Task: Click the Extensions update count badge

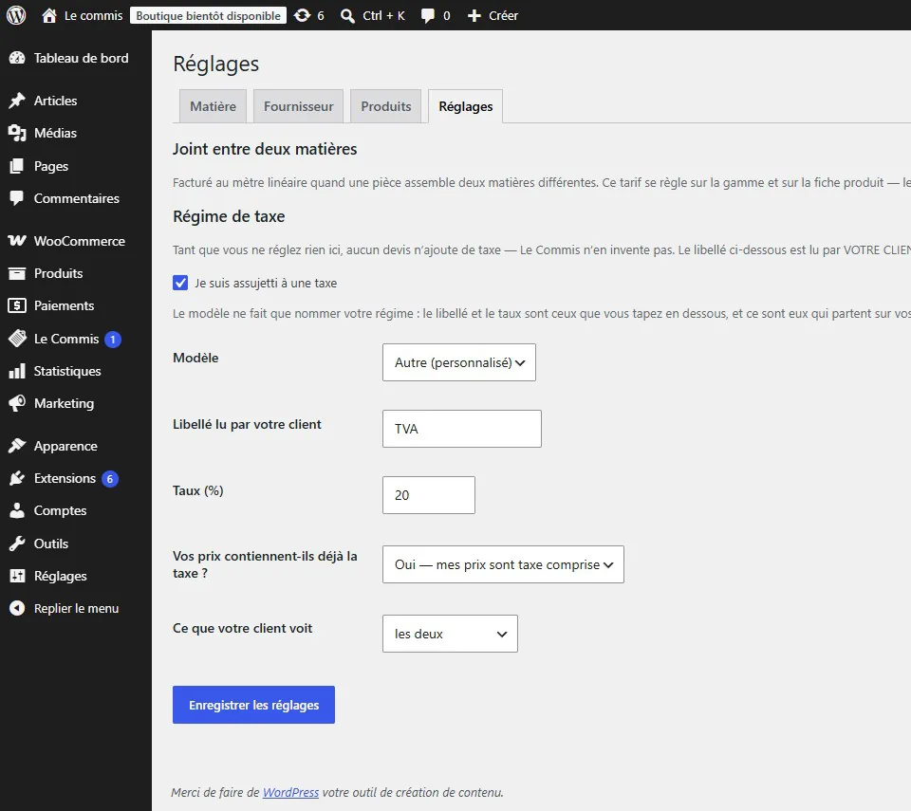Action: (110, 479)
